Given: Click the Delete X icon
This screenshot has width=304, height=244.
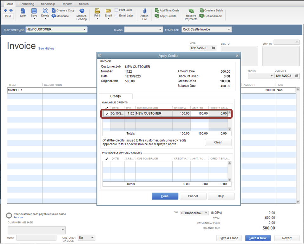Looking at the screenshot, I should coord(45,11).
